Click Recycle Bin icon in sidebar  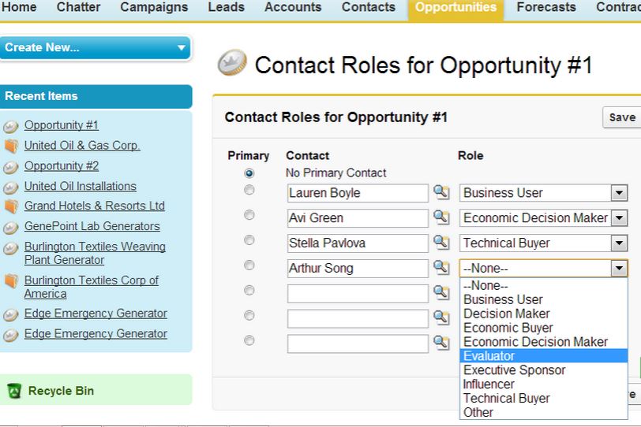(x=14, y=391)
